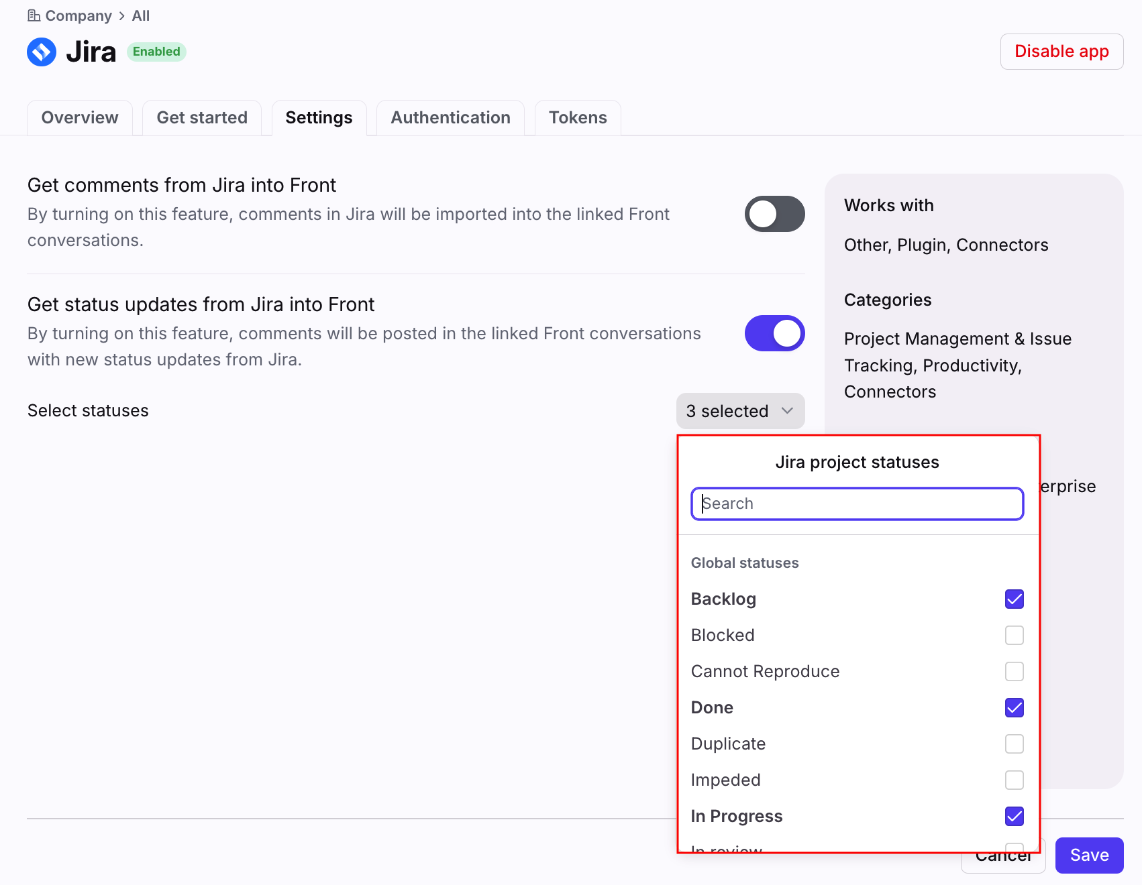The width and height of the screenshot is (1142, 885).
Task: Switch to the Get started tab
Action: tap(202, 117)
